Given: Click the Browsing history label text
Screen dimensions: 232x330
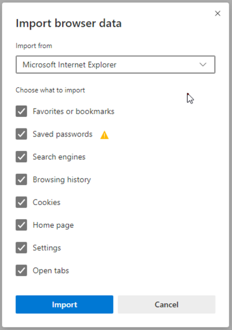Looking at the screenshot, I should tap(62, 180).
